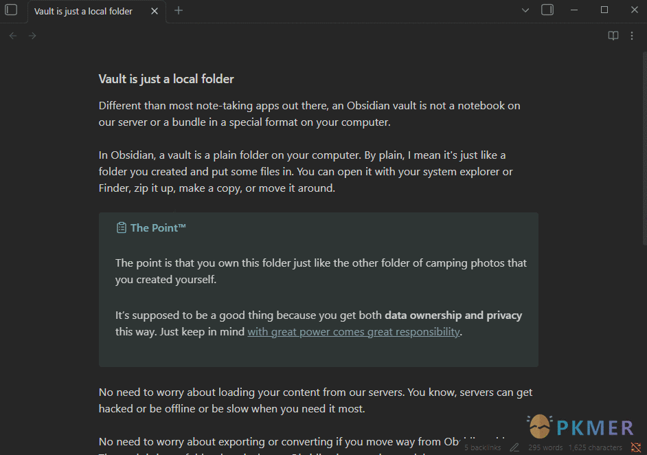Open the 'with great power comes great responsibility' link
Screen dimensions: 647x455
coord(354,331)
